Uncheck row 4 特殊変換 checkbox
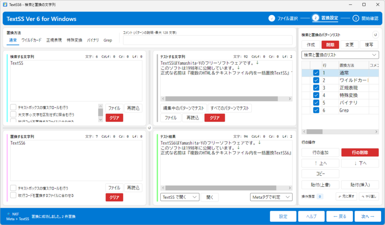This screenshot has width=385, height=225. tap(316, 95)
